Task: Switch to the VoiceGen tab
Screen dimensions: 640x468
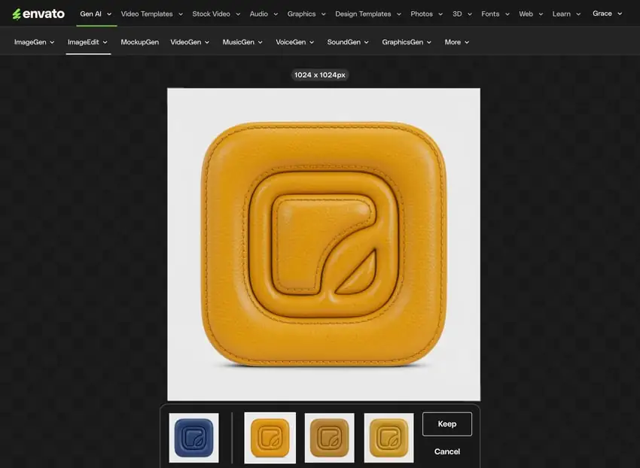Action: (291, 42)
